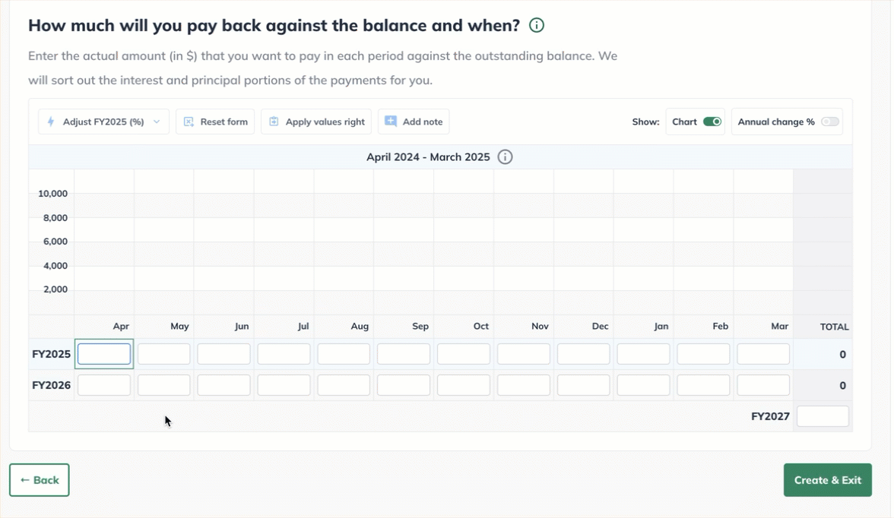Select the FY2026 Nov input field
The height and width of the screenshot is (518, 894).
[523, 385]
